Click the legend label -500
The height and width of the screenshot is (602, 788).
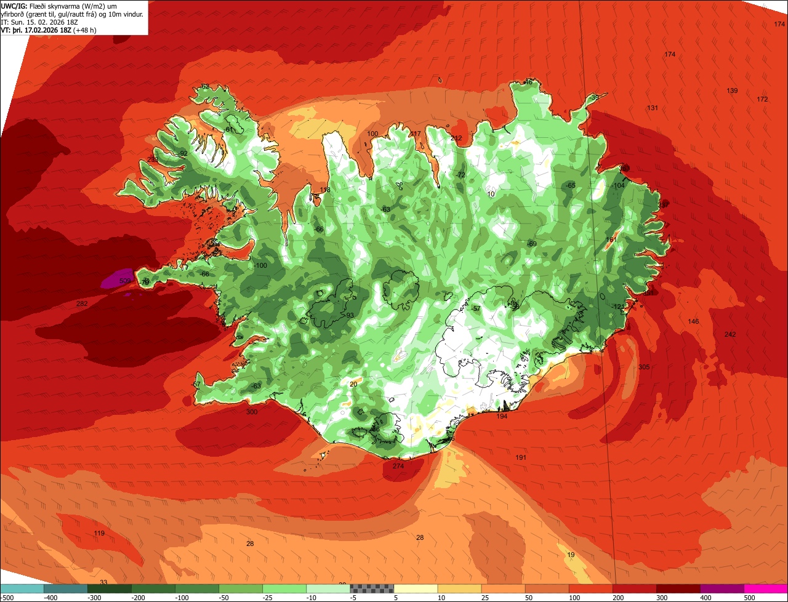tap(6, 598)
